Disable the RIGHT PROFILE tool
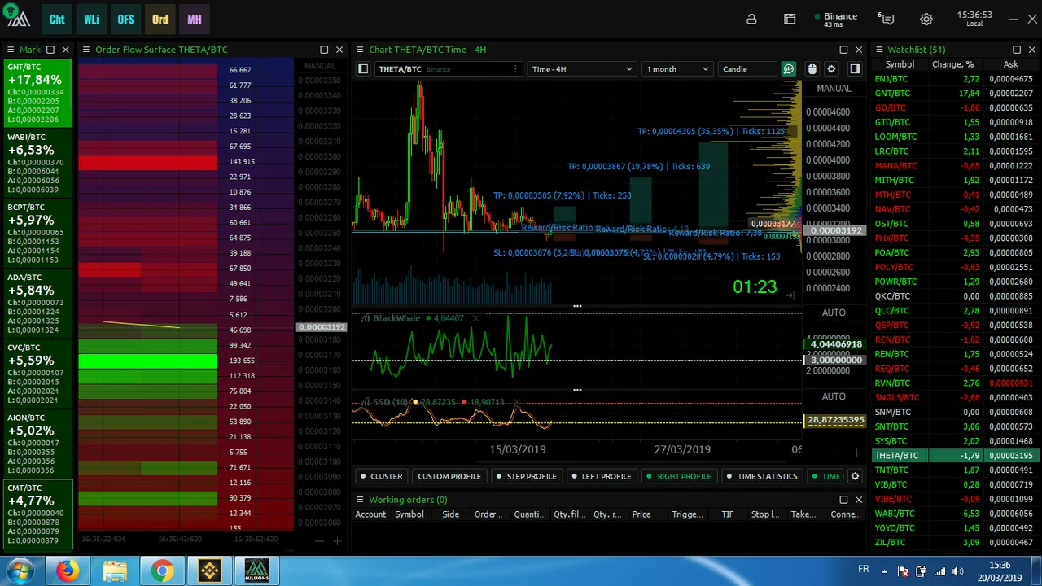 tap(678, 476)
